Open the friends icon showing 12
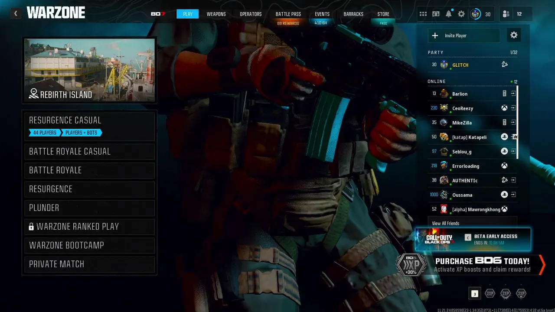Image resolution: width=555 pixels, height=312 pixels. [506, 14]
